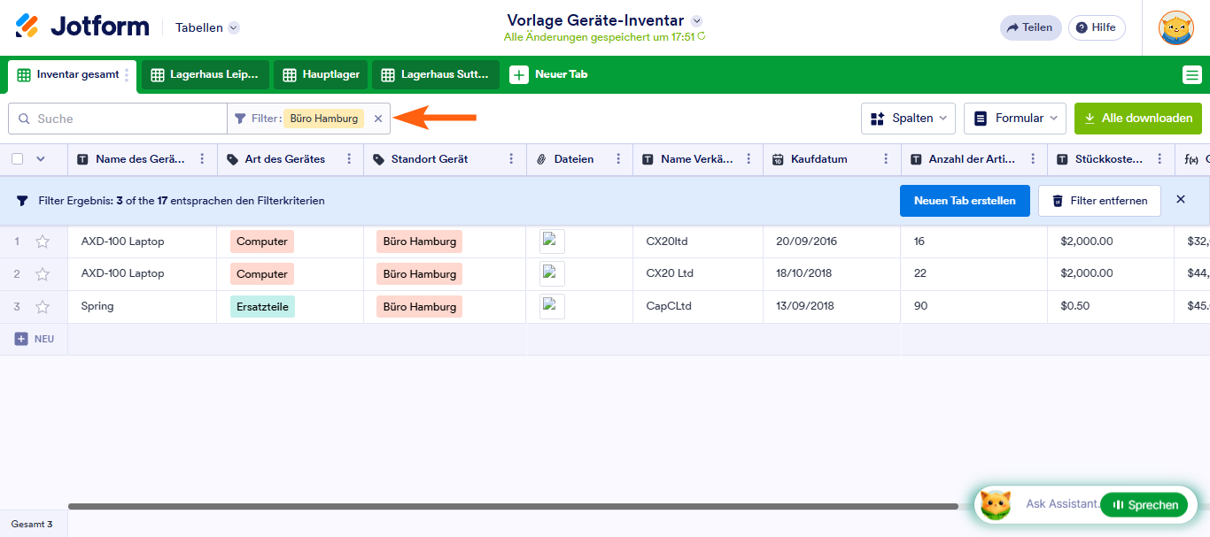Clear the filter with the X icon
Image resolution: width=1210 pixels, height=537 pixels.
pos(378,119)
